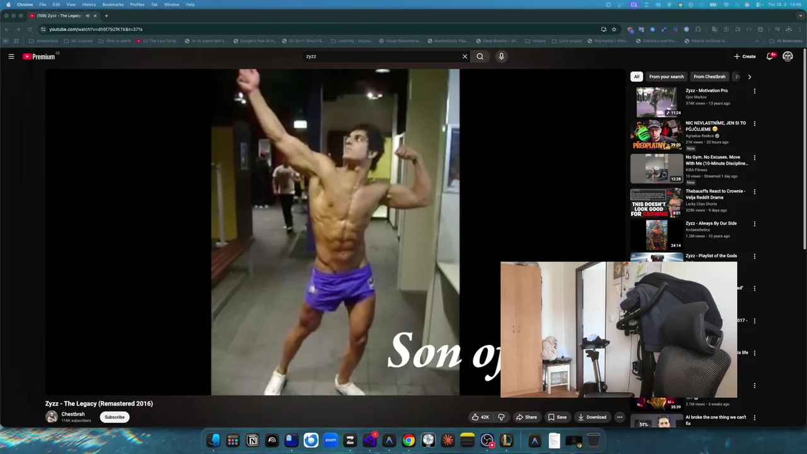Click the video title Zyzz - The Legacy (Remastered 2016)
The width and height of the screenshot is (807, 454).
[x=99, y=404]
